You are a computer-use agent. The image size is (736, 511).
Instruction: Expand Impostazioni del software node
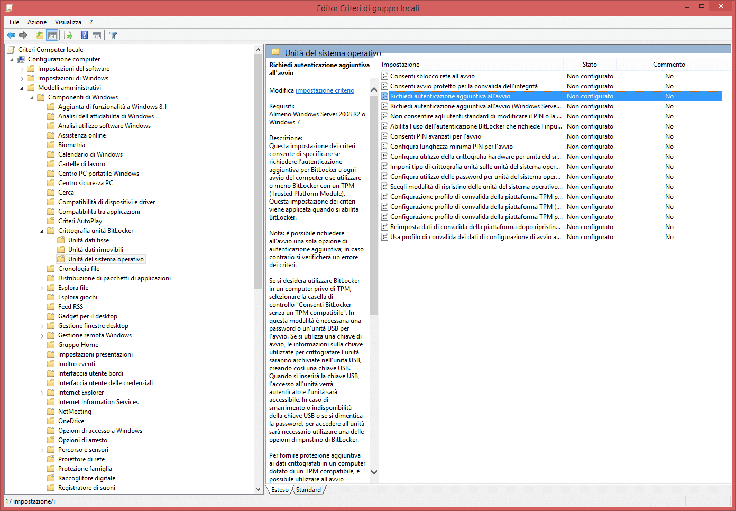tap(22, 69)
